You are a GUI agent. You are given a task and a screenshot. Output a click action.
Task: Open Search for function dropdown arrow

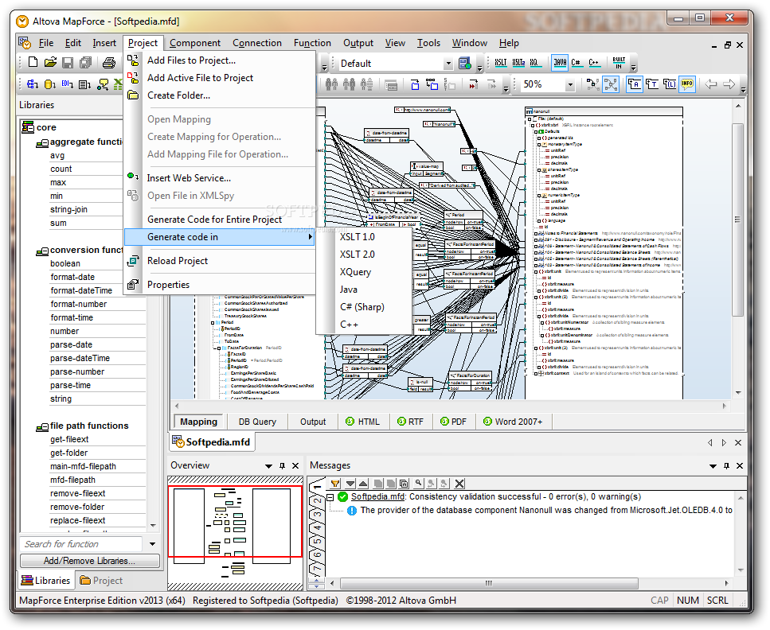point(152,543)
